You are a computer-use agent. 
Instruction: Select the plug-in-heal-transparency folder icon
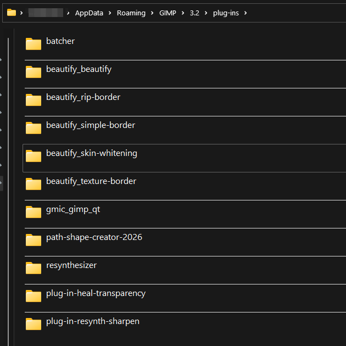coord(34,296)
